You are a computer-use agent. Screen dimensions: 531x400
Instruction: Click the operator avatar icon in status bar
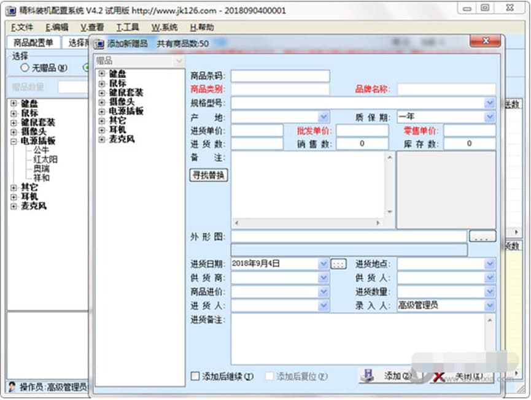coord(12,387)
